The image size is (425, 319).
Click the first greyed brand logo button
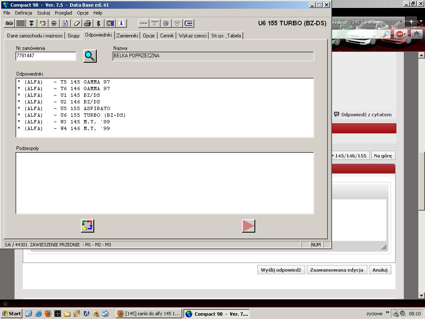144,23
